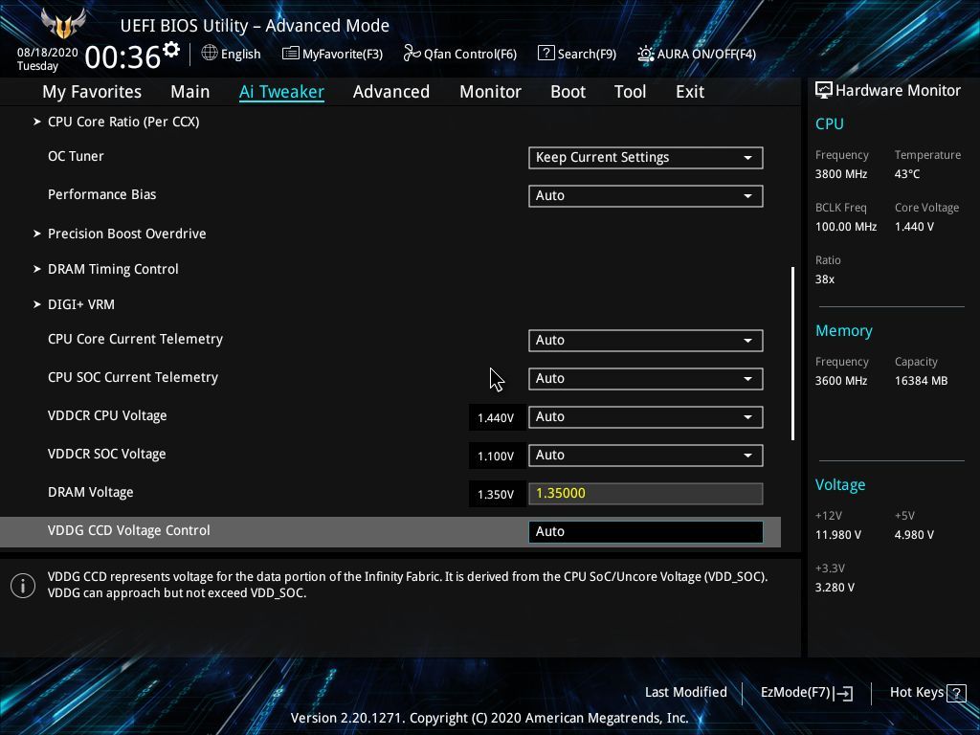
Task: Click the 3.280 V +3.3V reading
Action: (x=835, y=588)
